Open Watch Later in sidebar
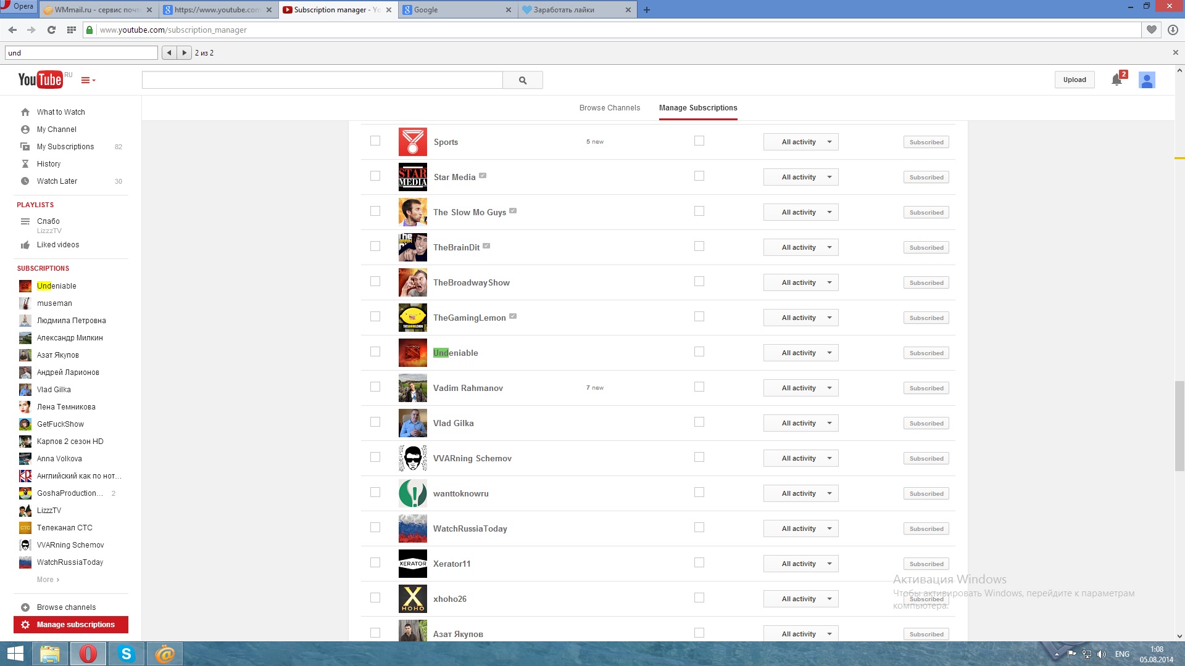The width and height of the screenshot is (1185, 666). pos(57,181)
